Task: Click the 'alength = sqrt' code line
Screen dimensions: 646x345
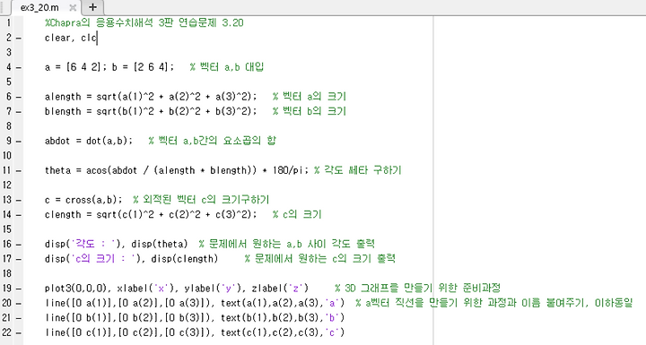Action: click(x=151, y=97)
